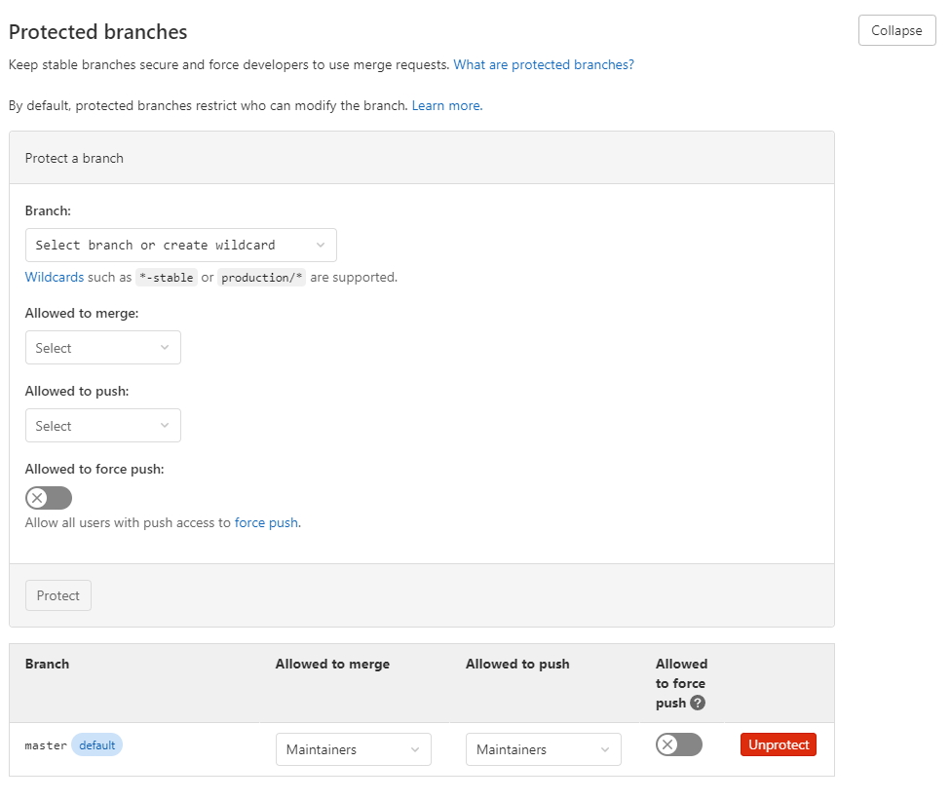Enable the "Allowed to force push" toggle in the form
Screen dimensions: 951x801
[x=48, y=497]
